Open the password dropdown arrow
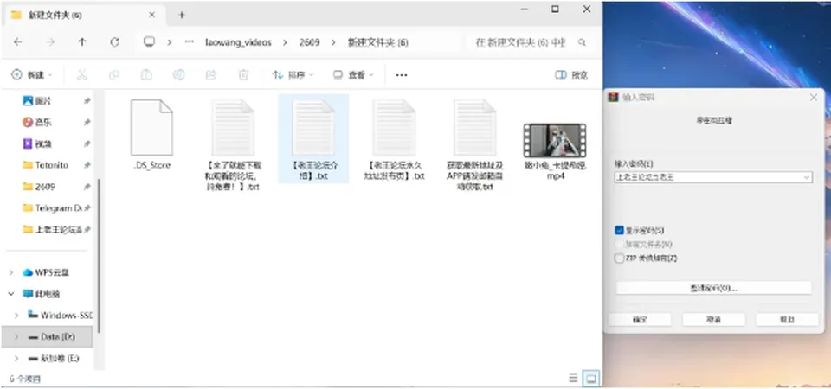Image resolution: width=831 pixels, height=389 pixels. [807, 177]
